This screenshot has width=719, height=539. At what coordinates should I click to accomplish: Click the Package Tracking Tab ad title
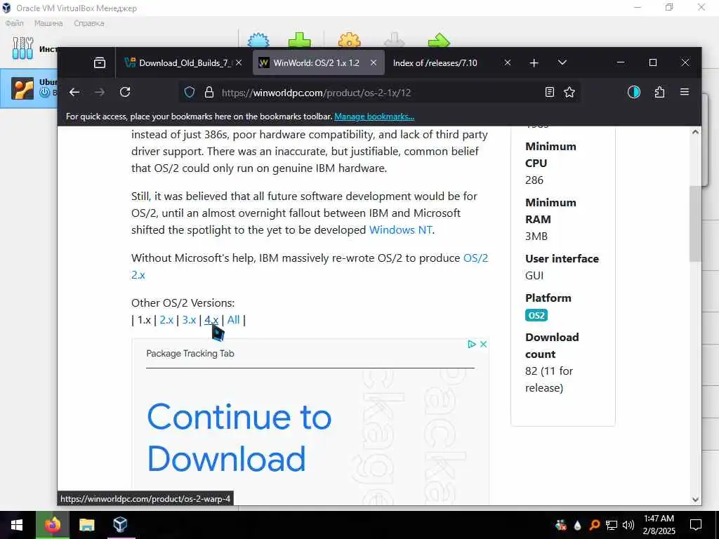click(x=190, y=354)
